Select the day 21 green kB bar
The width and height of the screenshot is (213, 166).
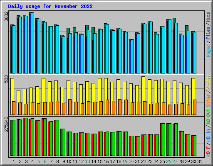[139, 146]
